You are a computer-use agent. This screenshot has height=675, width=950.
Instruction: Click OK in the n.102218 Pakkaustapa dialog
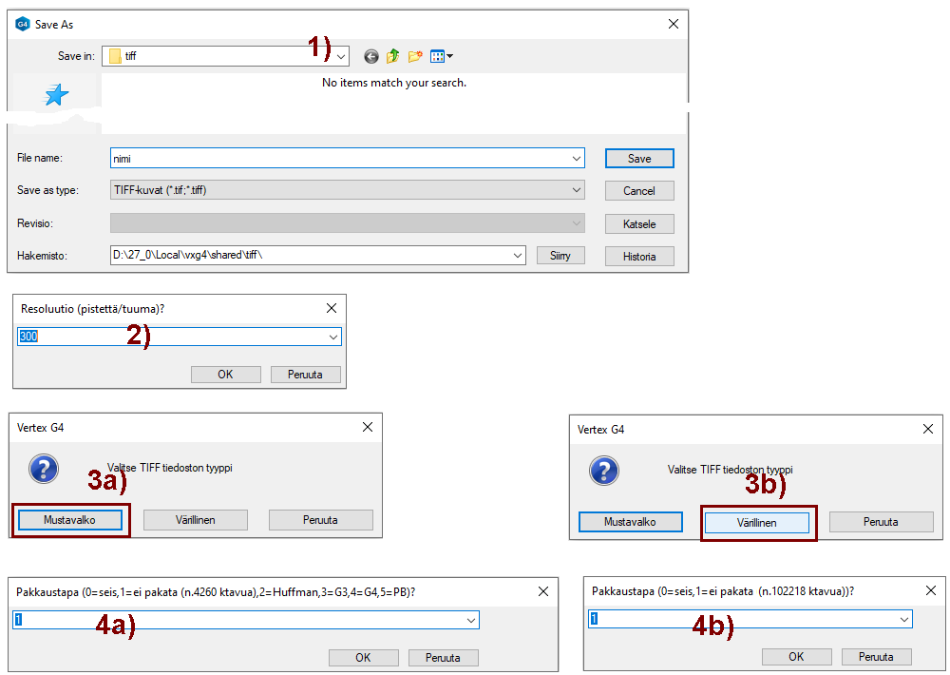796,657
